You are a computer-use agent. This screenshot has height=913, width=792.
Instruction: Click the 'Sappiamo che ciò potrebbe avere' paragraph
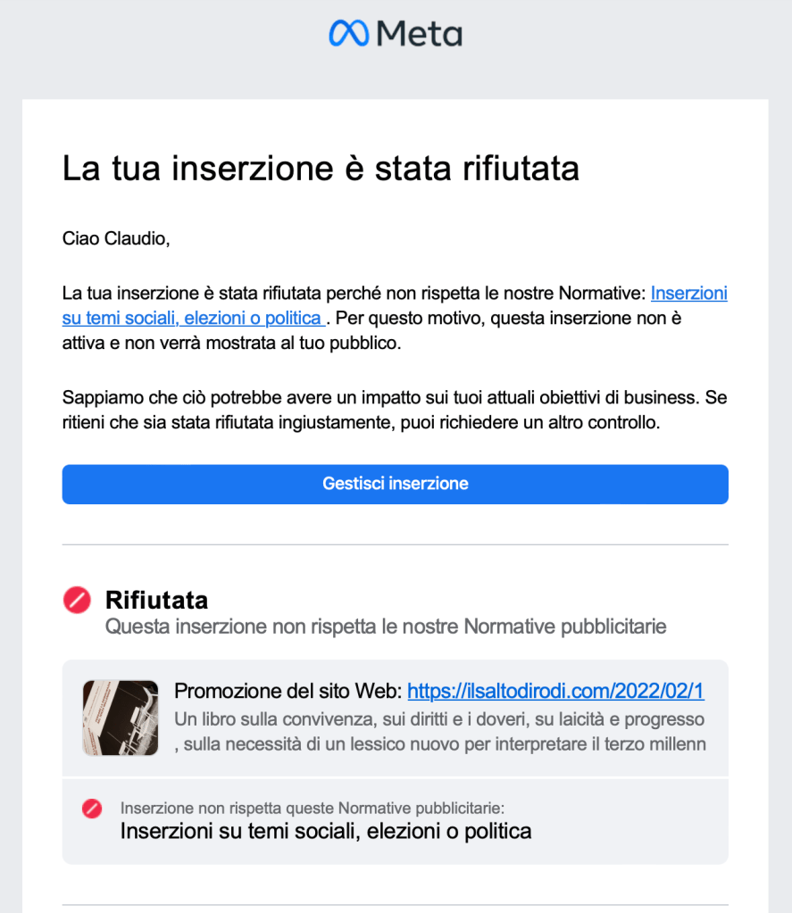395,410
